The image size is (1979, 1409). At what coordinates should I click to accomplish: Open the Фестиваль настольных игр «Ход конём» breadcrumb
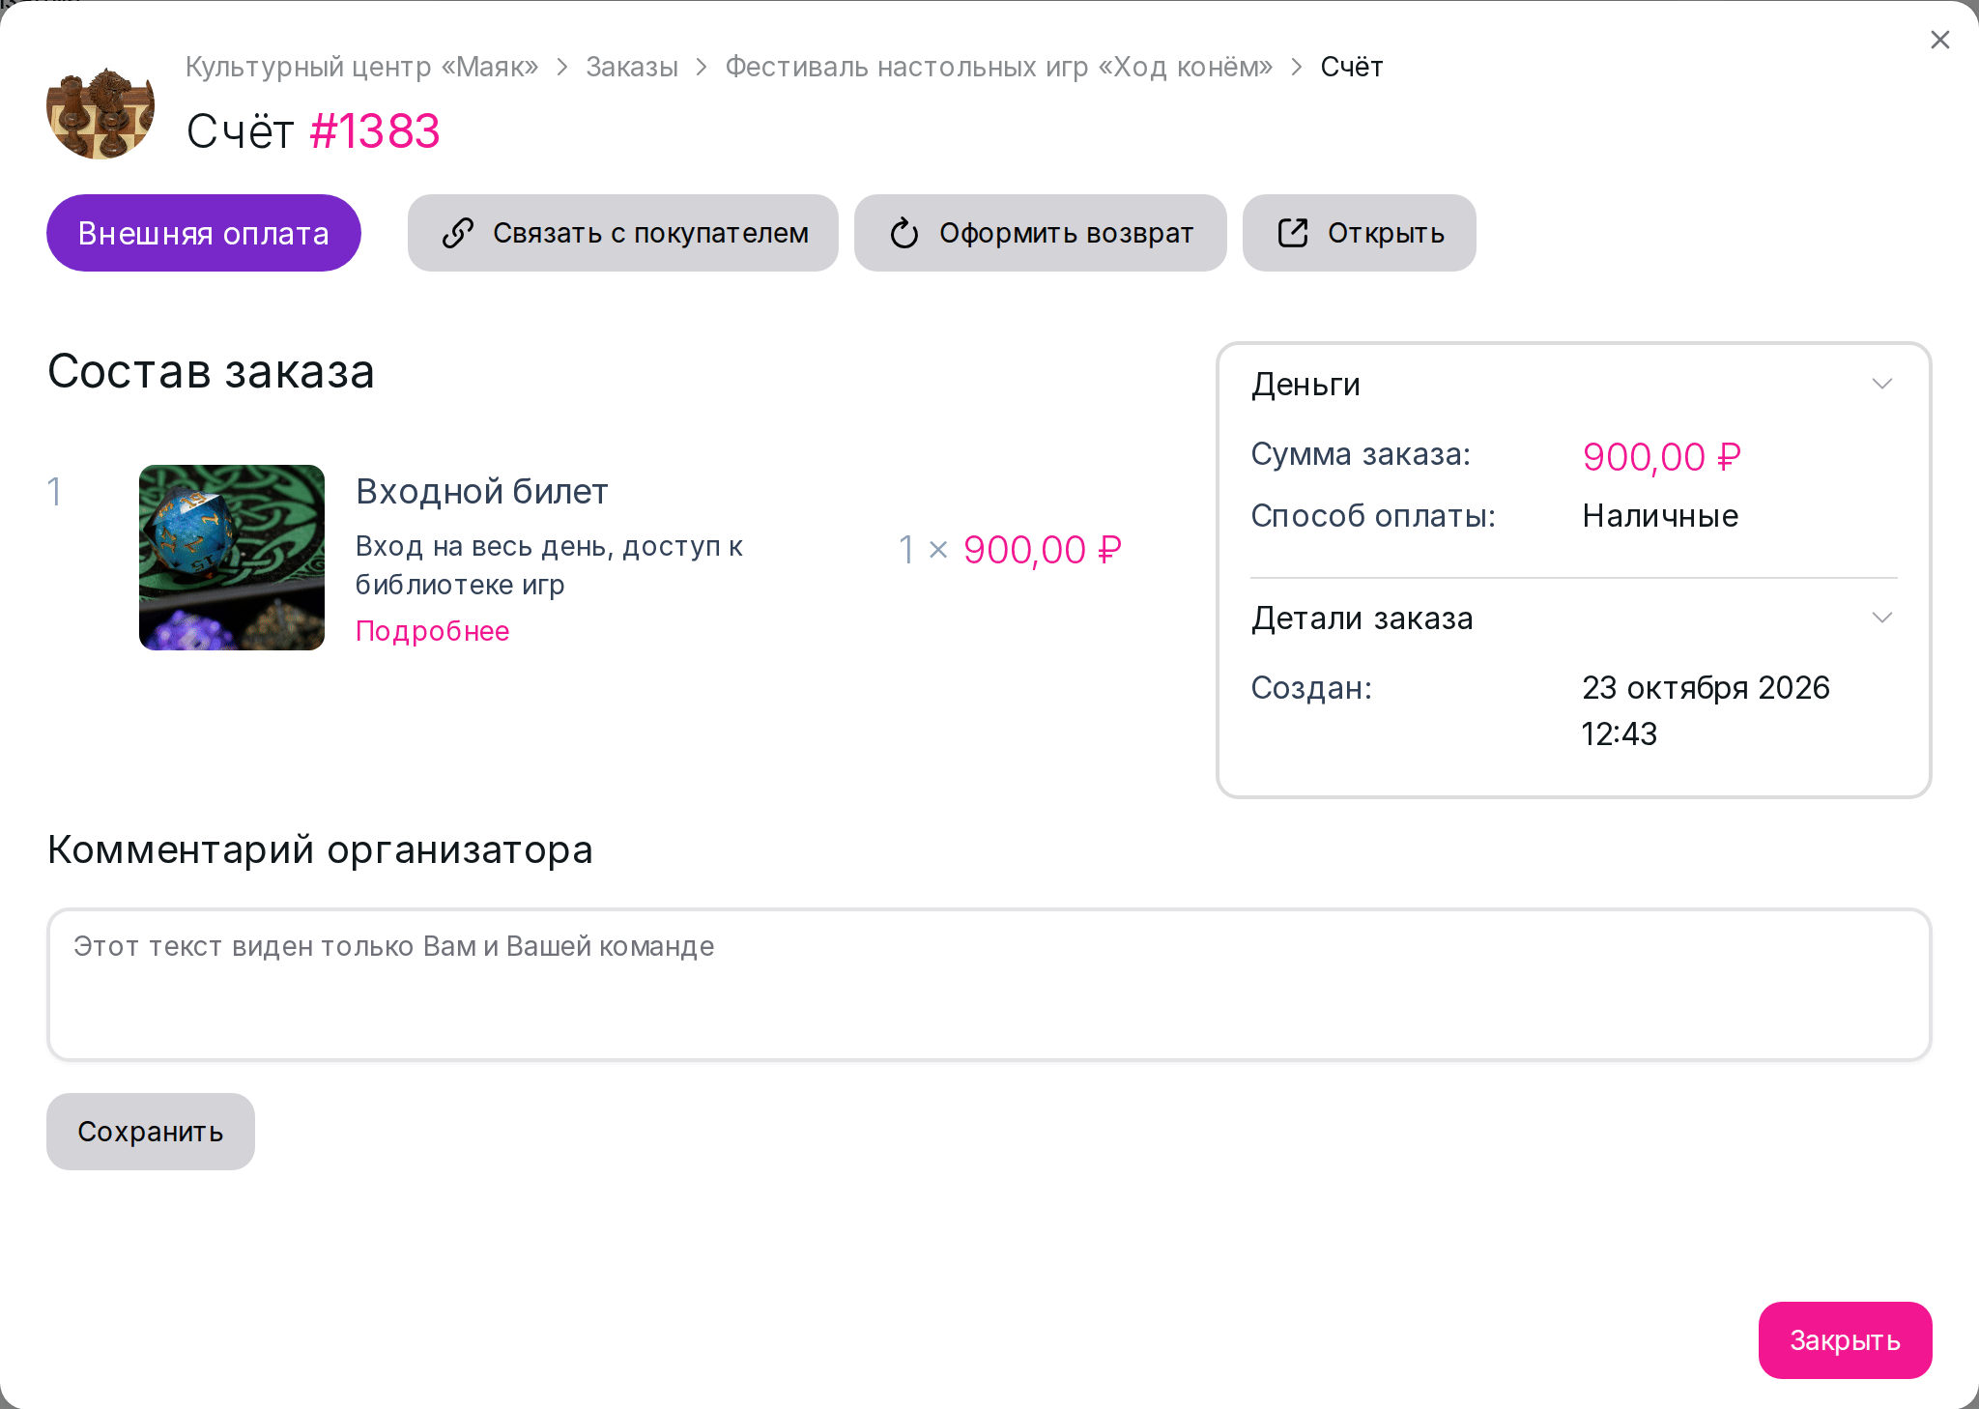pos(999,67)
